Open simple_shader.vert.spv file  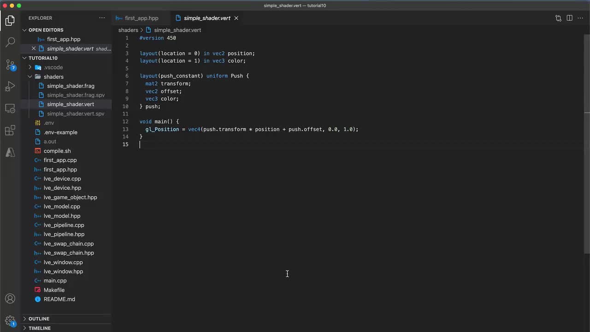(76, 113)
